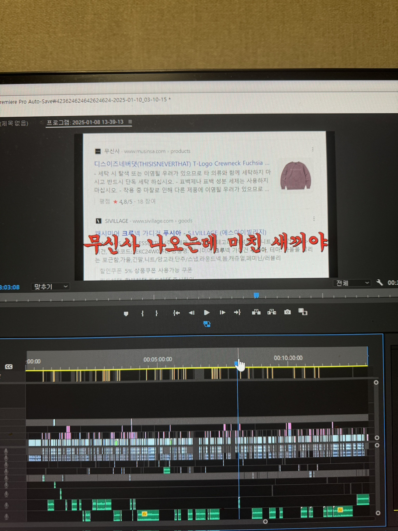398x531 pixels.
Task: Open the program panel hamburger menu
Action: (130, 122)
